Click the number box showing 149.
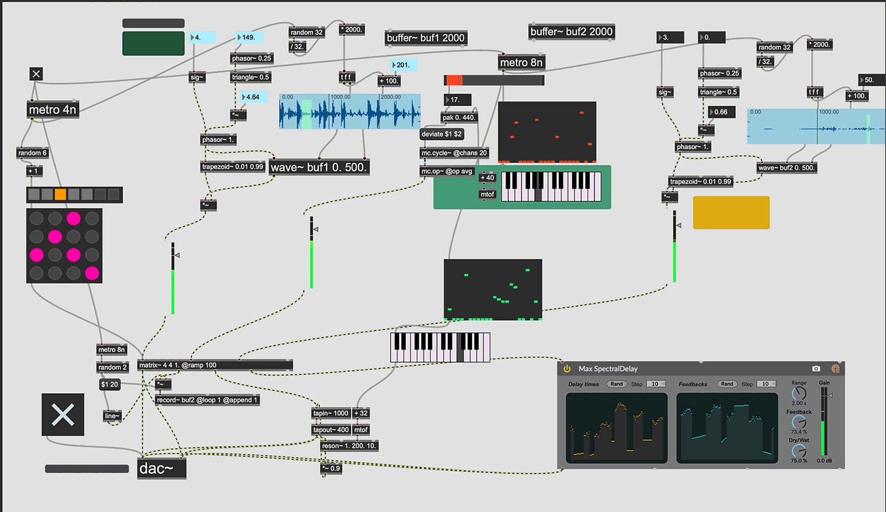The image size is (886, 512). click(x=249, y=37)
